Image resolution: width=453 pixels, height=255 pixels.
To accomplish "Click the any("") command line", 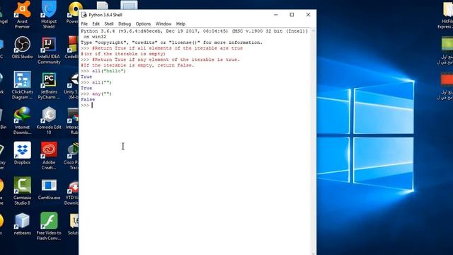I will pyautogui.click(x=96, y=93).
